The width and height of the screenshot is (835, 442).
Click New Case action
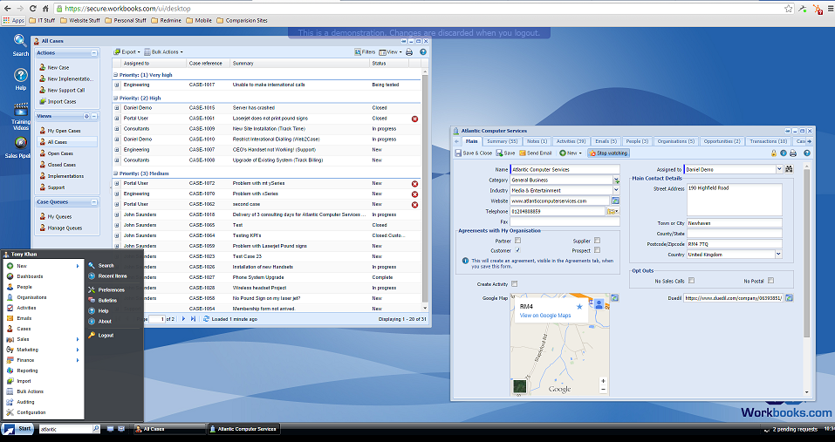(54, 67)
